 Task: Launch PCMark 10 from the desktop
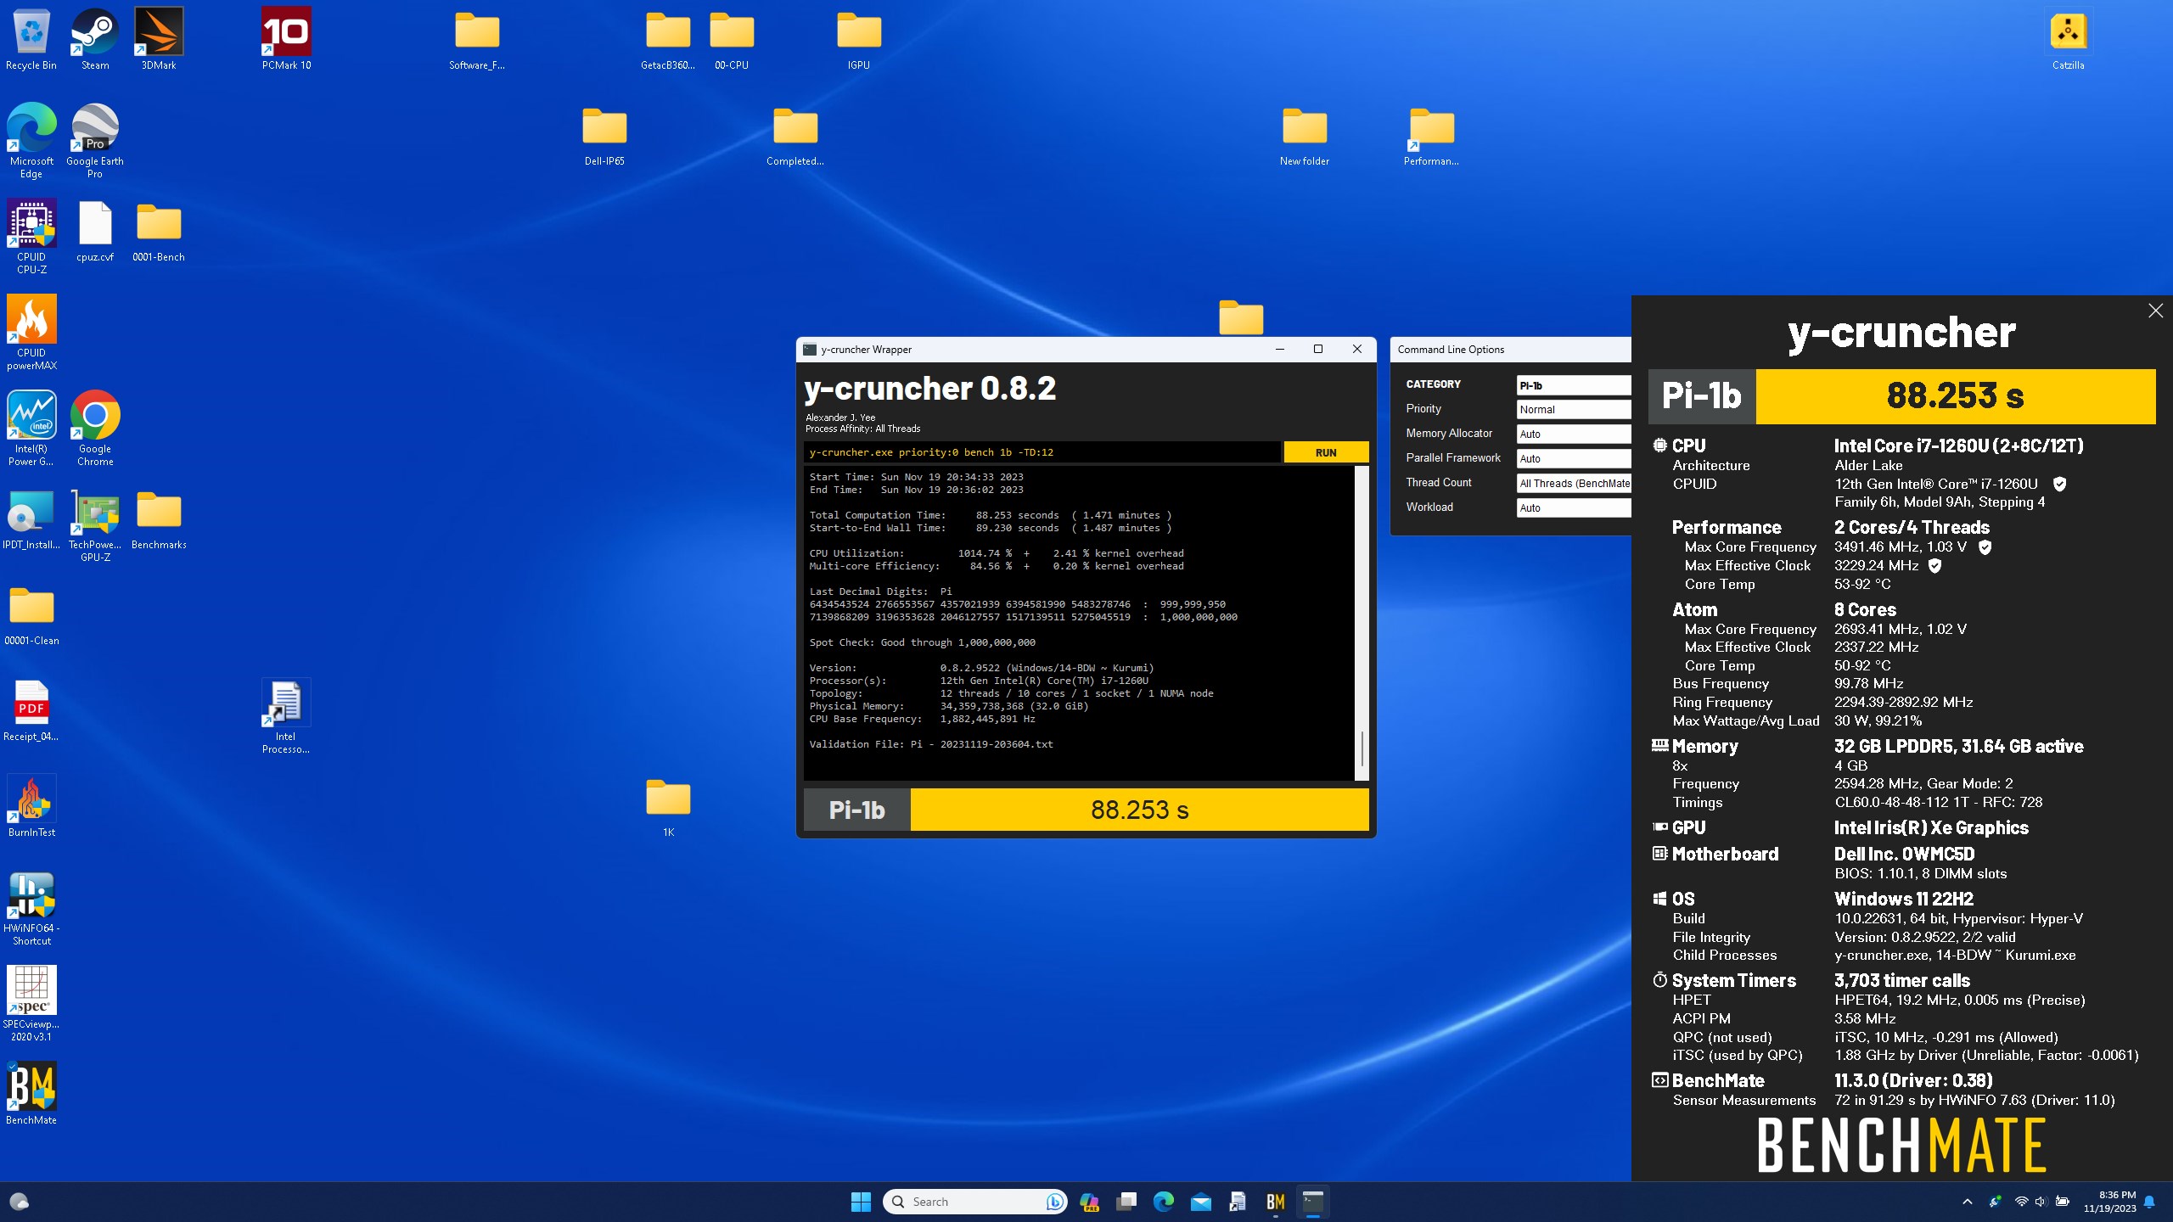tap(286, 39)
